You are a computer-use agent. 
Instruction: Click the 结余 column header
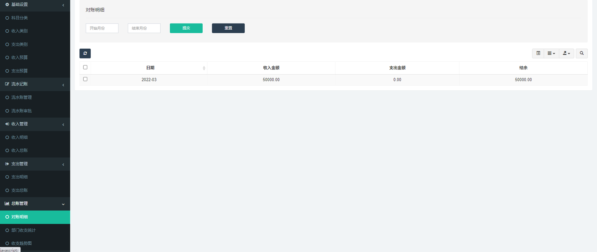523,68
